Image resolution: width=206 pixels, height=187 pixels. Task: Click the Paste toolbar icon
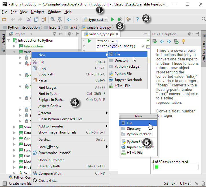(x=44, y=19)
